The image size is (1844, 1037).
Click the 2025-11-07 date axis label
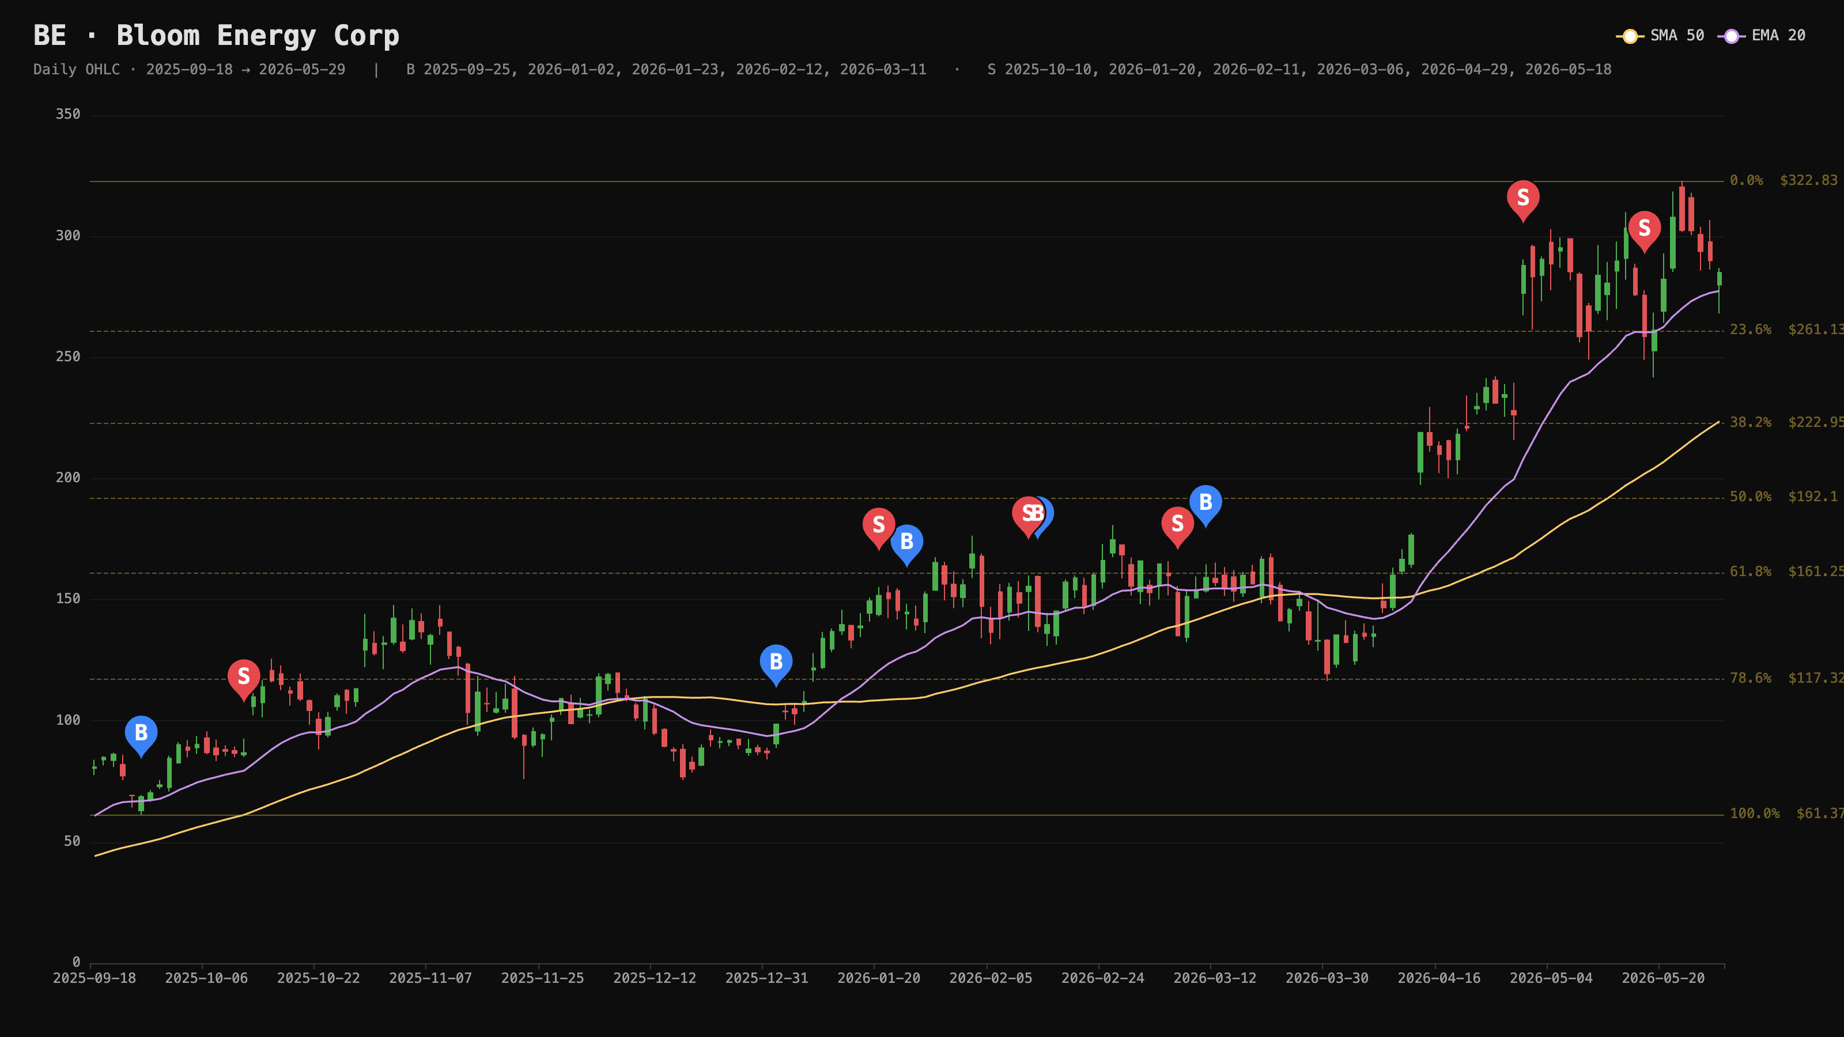(x=430, y=978)
